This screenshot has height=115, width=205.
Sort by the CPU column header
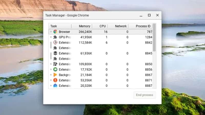(x=102, y=26)
